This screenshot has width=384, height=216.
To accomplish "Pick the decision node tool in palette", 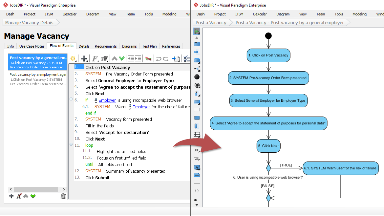I will tap(197, 69).
